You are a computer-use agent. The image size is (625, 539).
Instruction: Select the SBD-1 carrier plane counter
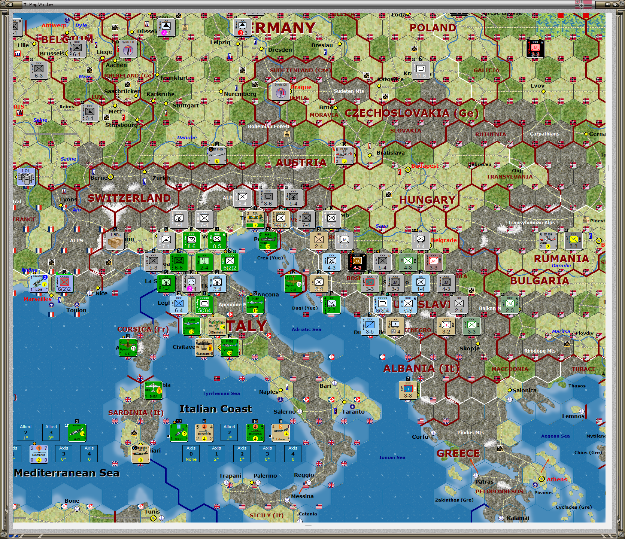pos(179,433)
